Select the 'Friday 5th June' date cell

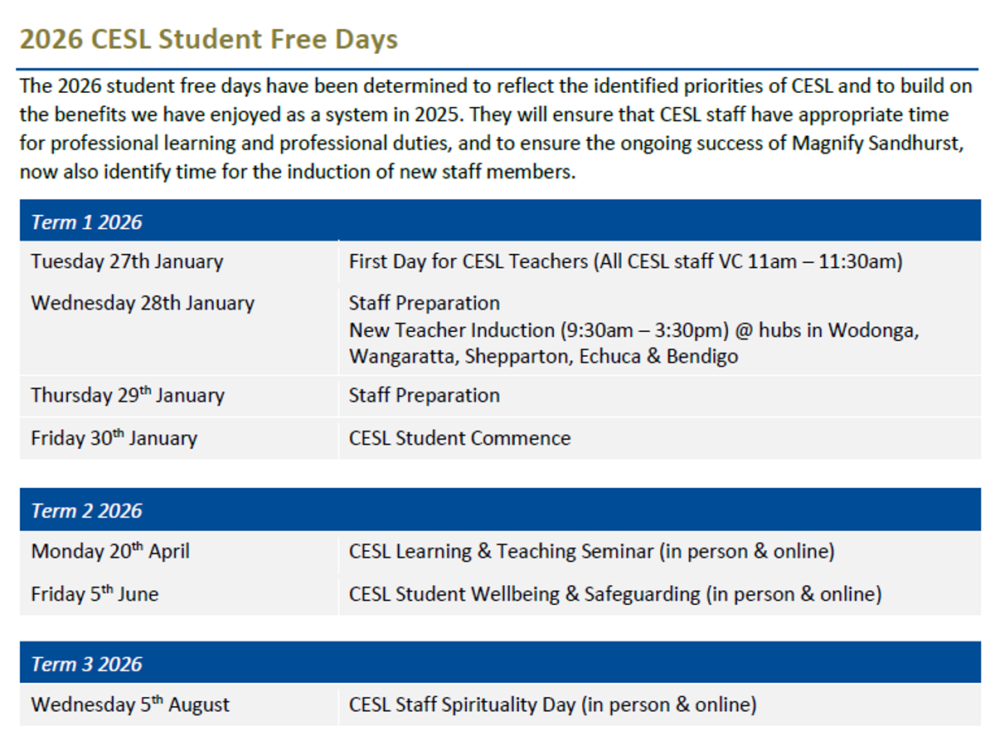coord(95,594)
